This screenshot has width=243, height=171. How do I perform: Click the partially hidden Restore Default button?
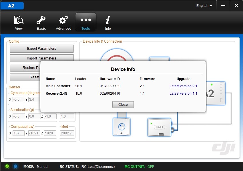click(x=25, y=68)
